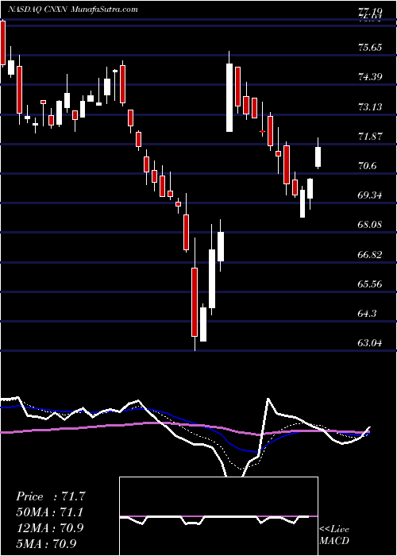Click the 71.87 price axis label
Image resolution: width=397 pixels, height=556 pixels.
tap(370, 136)
